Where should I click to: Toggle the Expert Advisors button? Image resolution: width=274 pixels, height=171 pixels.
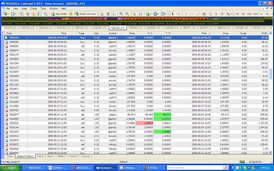pos(85,14)
